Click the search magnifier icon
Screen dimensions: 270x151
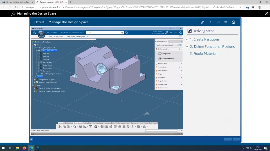122,33
